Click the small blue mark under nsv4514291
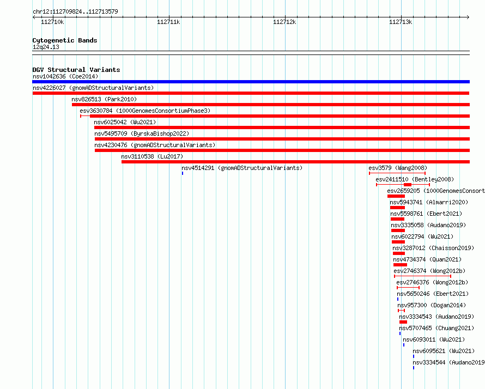 pos(183,173)
